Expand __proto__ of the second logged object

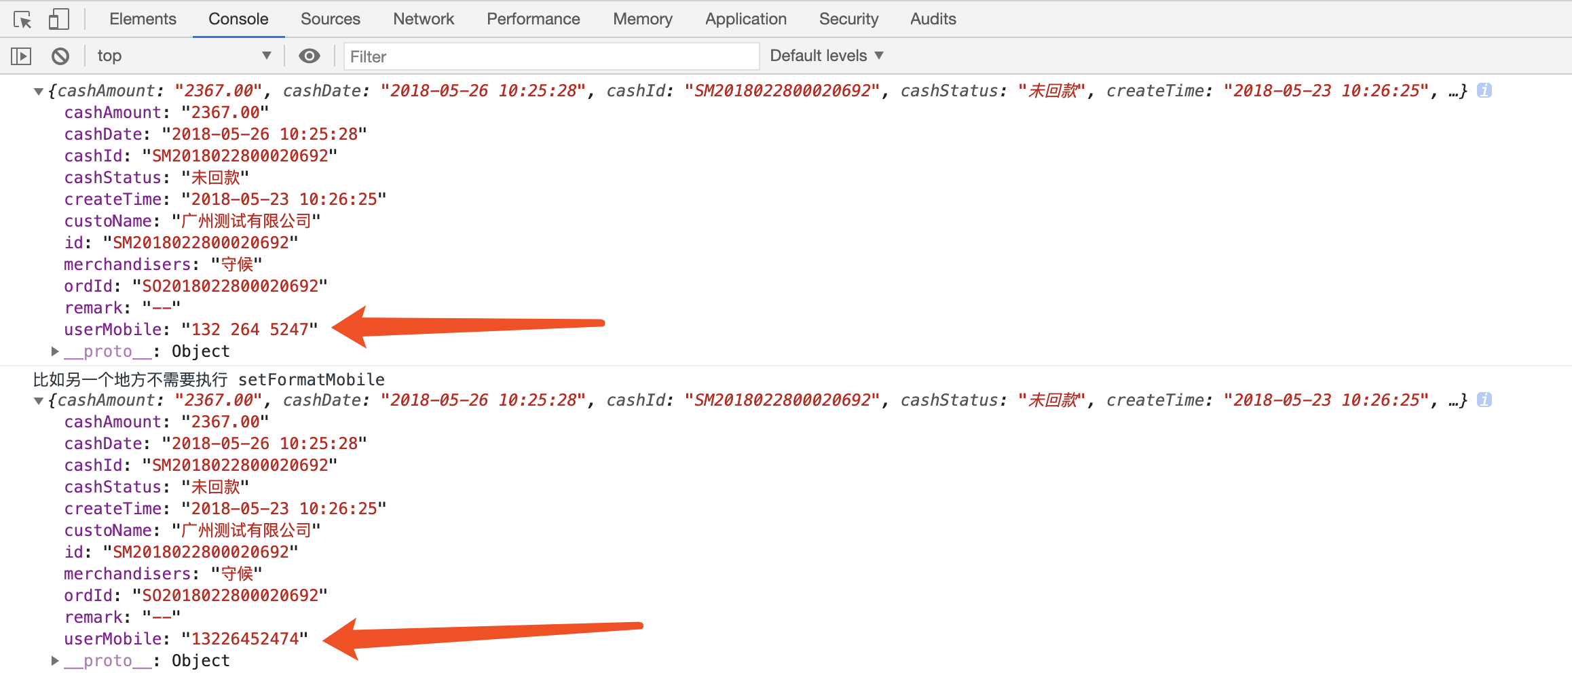[x=55, y=661]
